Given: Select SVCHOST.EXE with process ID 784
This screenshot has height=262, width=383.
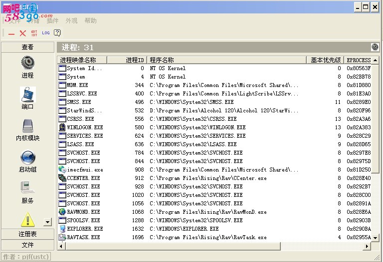Looking at the screenshot, I should point(214,153).
